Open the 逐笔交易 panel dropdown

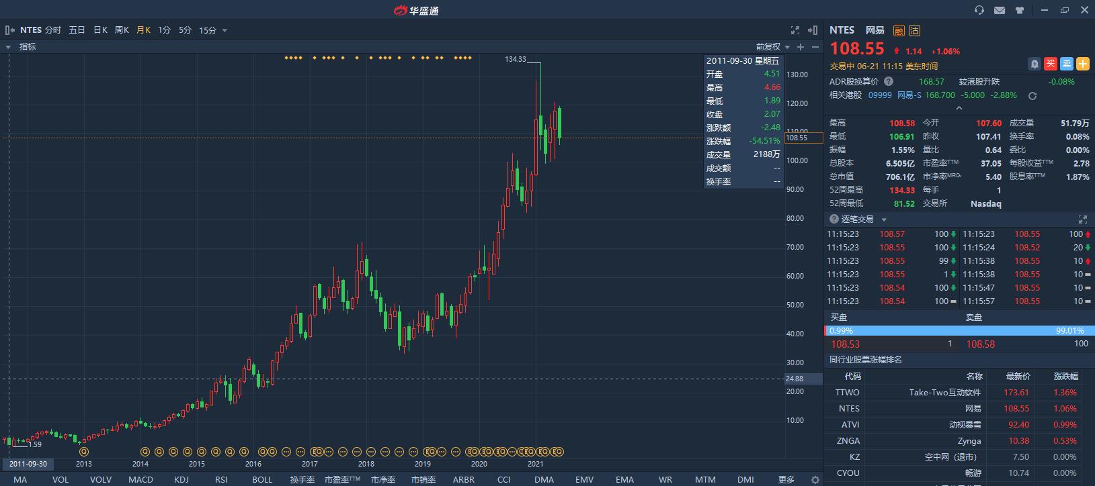[x=884, y=220]
